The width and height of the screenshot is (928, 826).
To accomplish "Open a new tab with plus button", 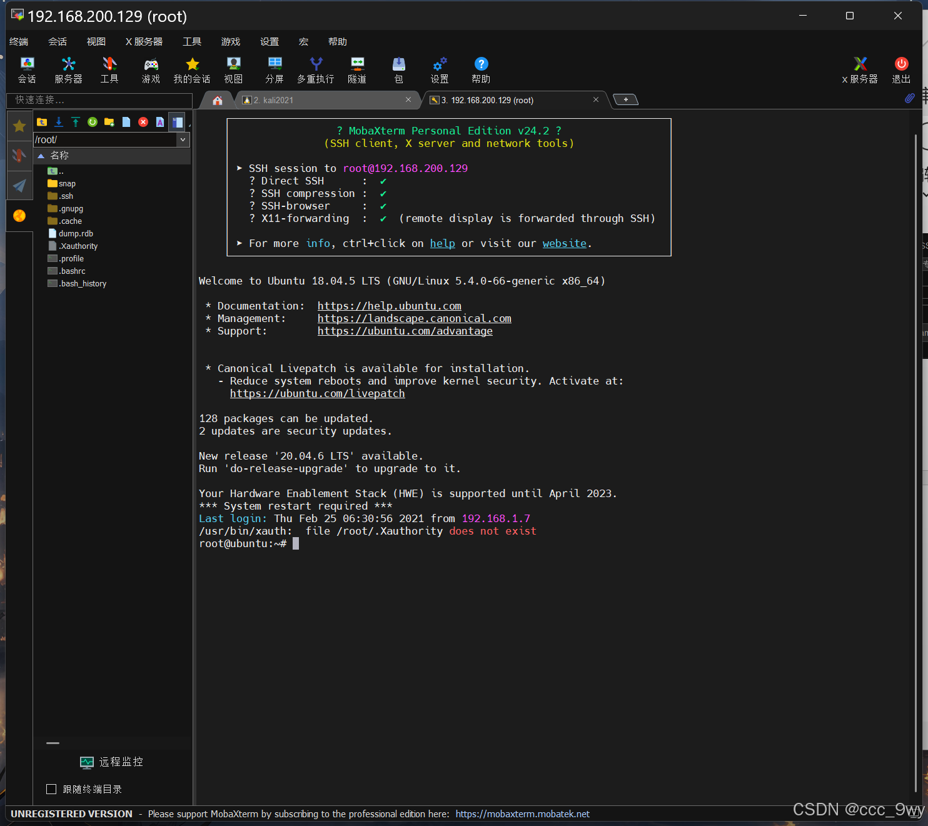I will (625, 99).
